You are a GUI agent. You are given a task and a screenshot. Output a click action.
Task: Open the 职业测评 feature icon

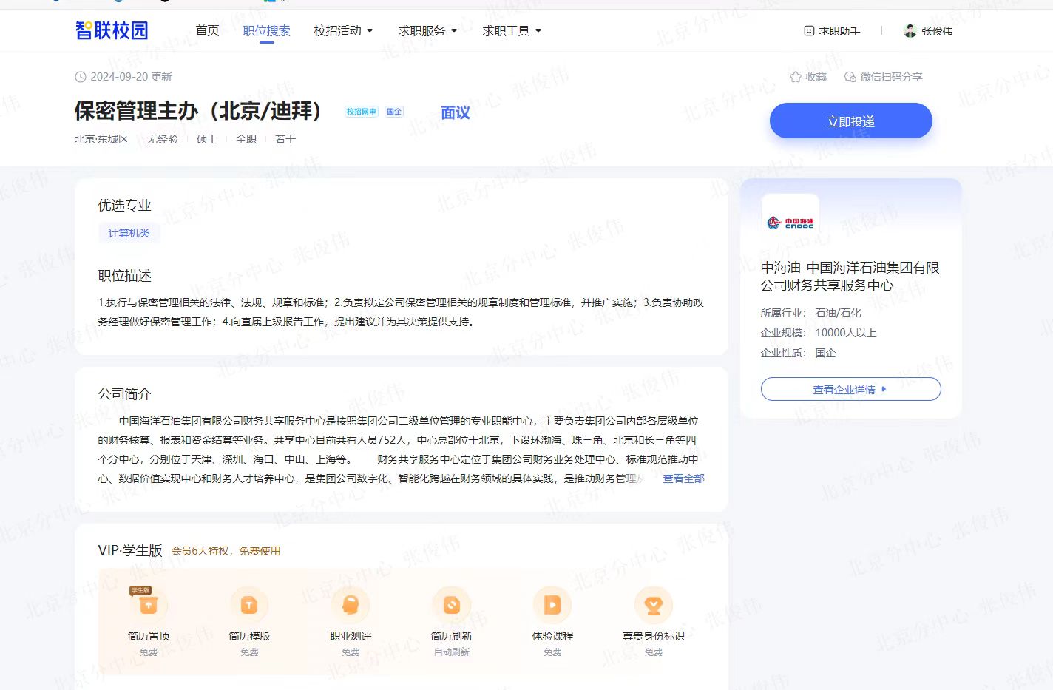pyautogui.click(x=351, y=605)
